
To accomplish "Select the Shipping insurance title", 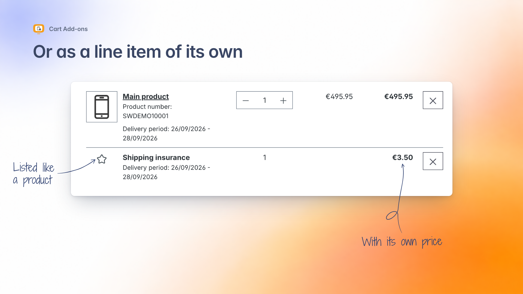I will (156, 158).
